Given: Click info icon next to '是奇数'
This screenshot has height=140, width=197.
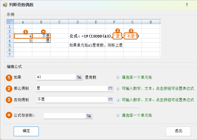Looking at the screenshot, I should click(x=118, y=77).
